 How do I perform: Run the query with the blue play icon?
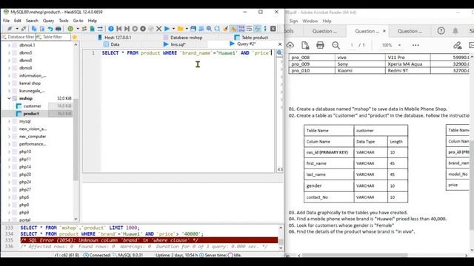(x=167, y=29)
